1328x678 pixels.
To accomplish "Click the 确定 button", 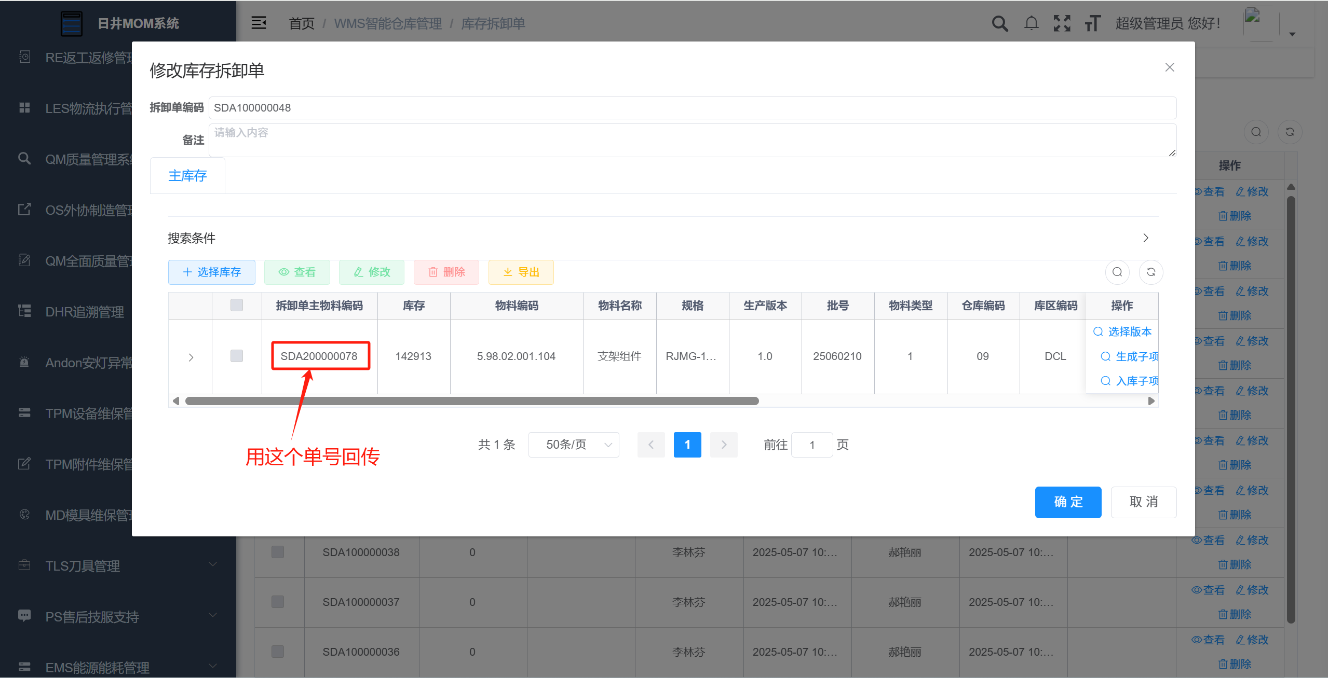I will [1068, 502].
